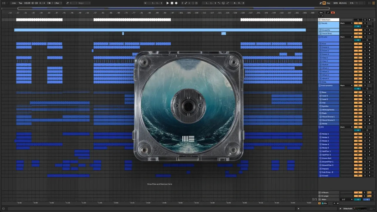Launch the Kick track clip button
The height and width of the screenshot is (212, 377).
(x=320, y=44)
